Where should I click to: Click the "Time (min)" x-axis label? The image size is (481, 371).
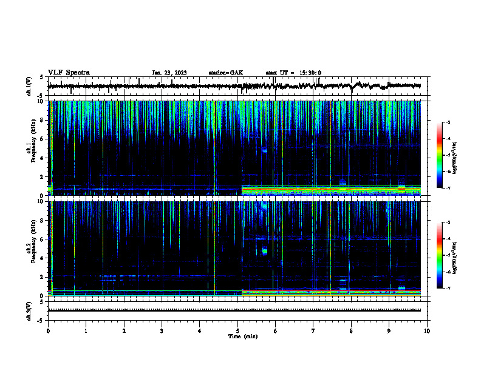243,336
